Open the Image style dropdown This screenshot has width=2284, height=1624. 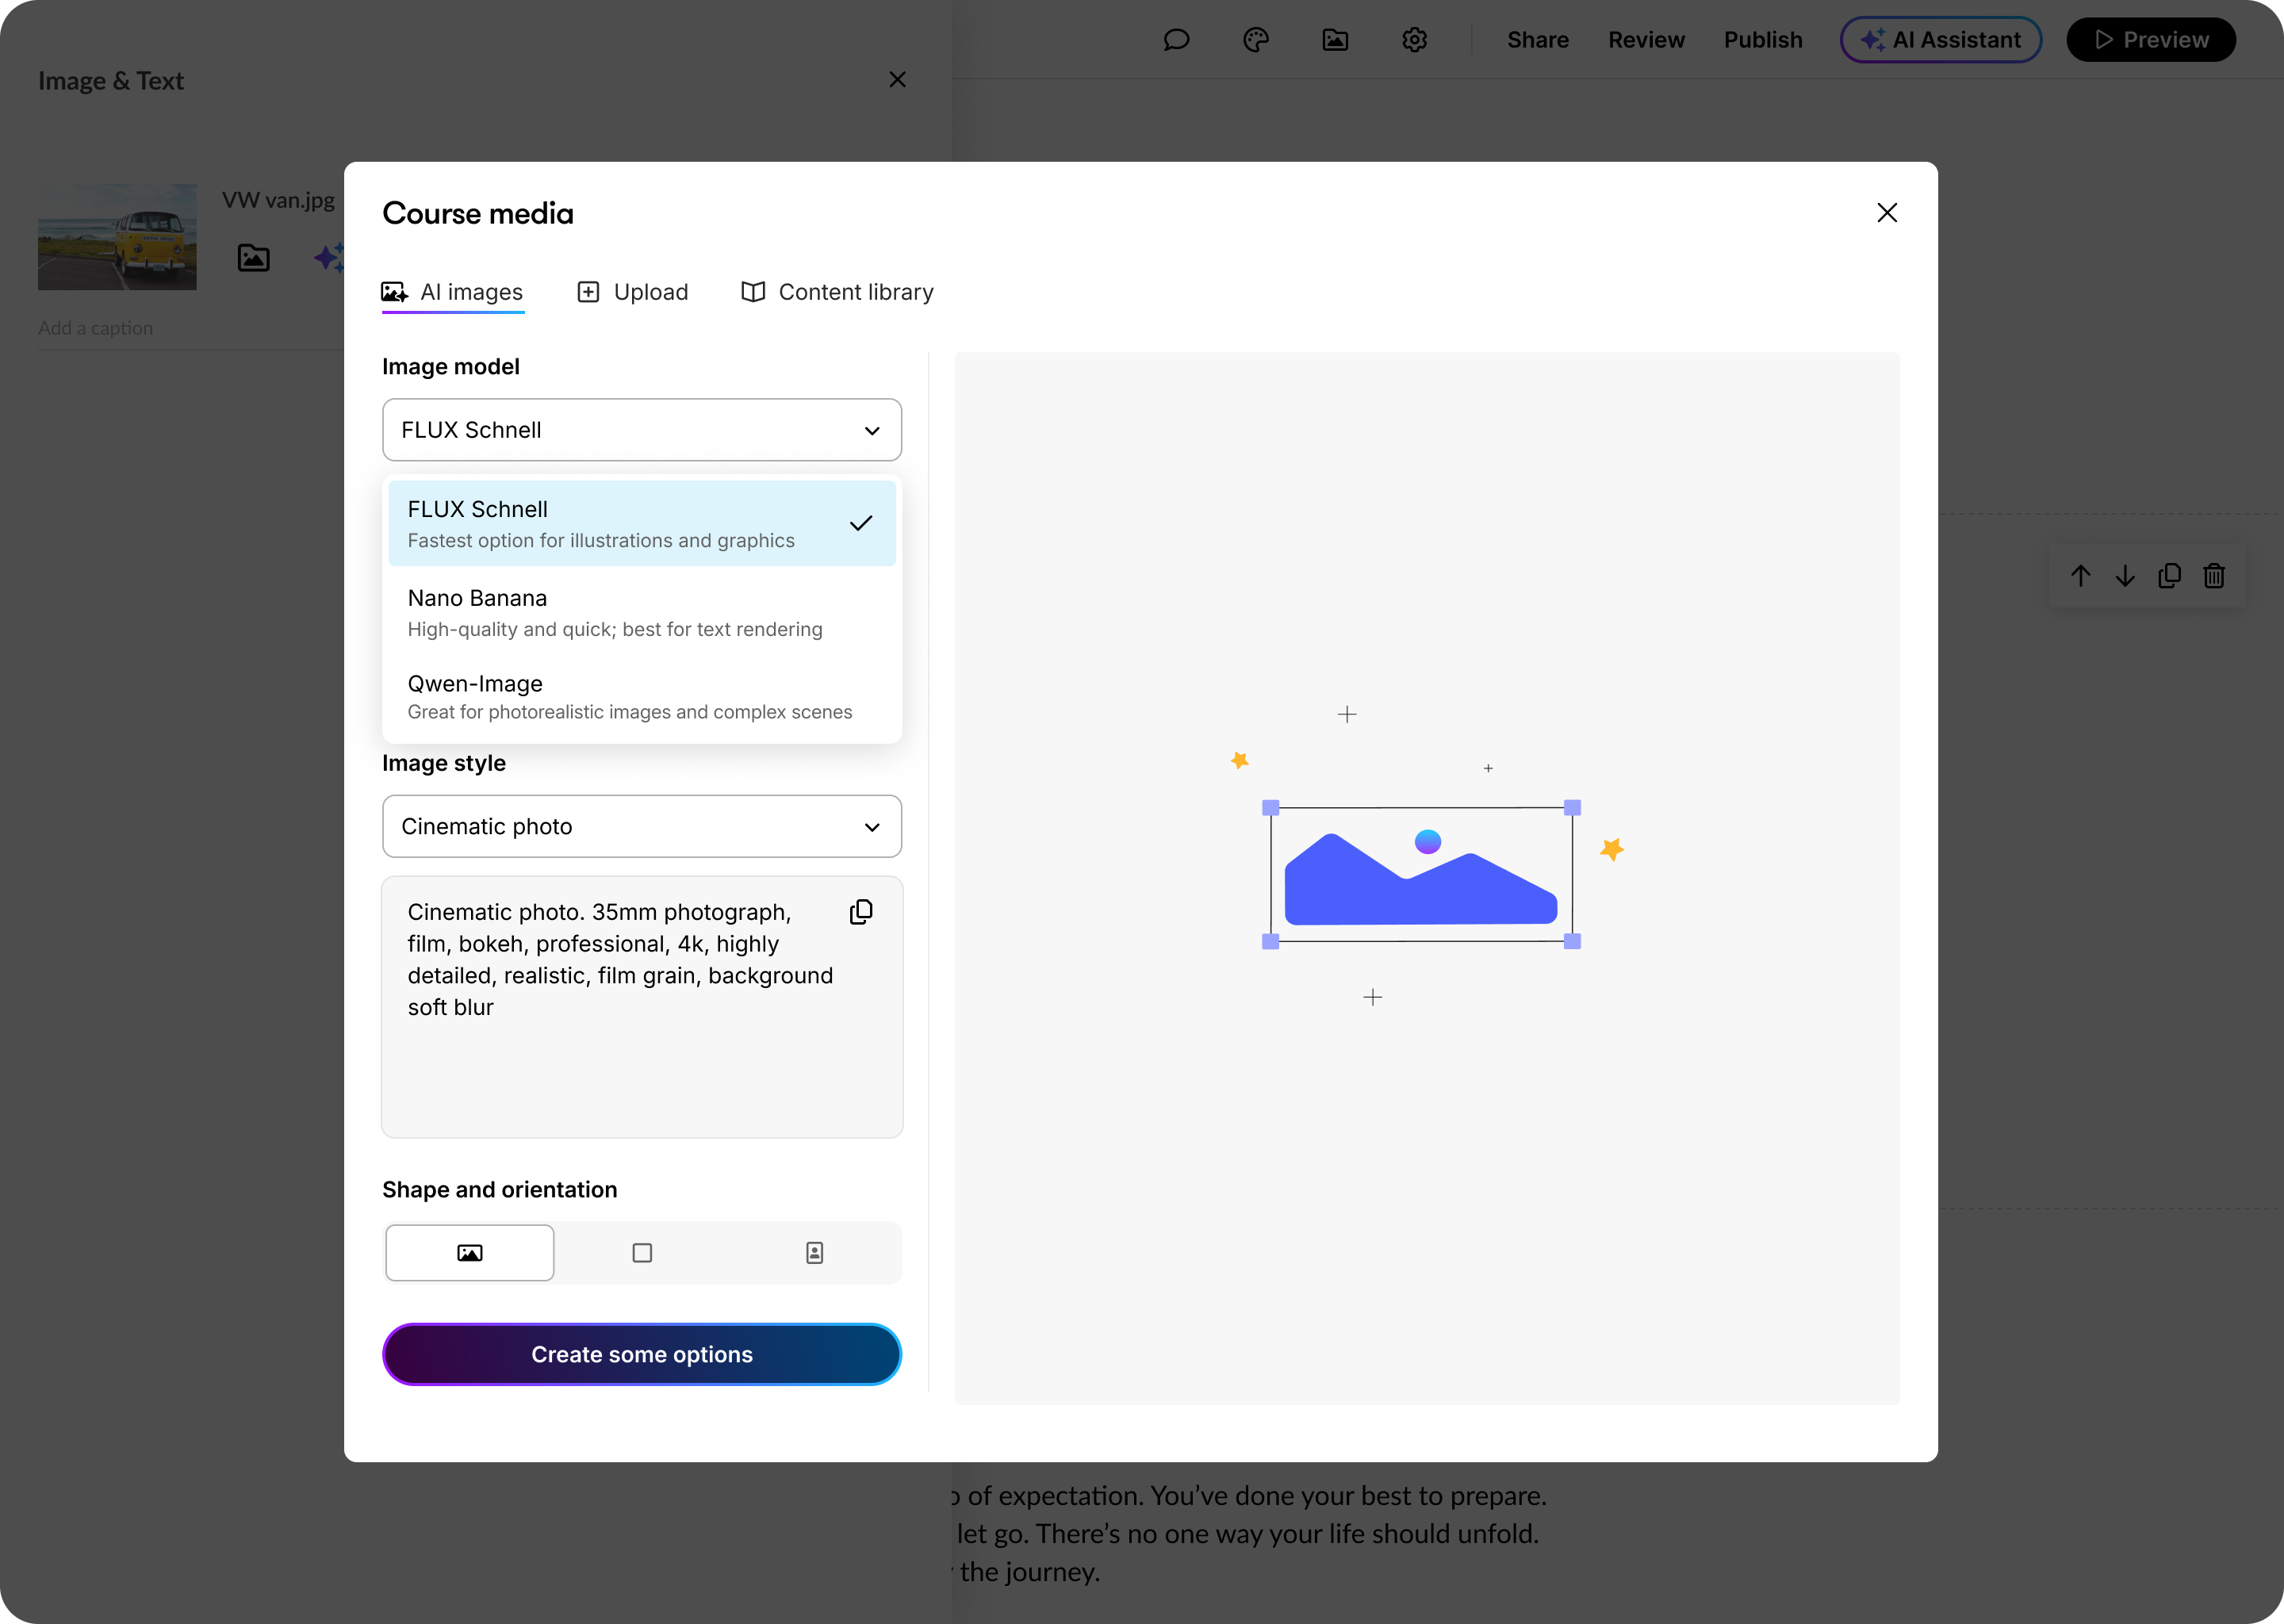641,826
